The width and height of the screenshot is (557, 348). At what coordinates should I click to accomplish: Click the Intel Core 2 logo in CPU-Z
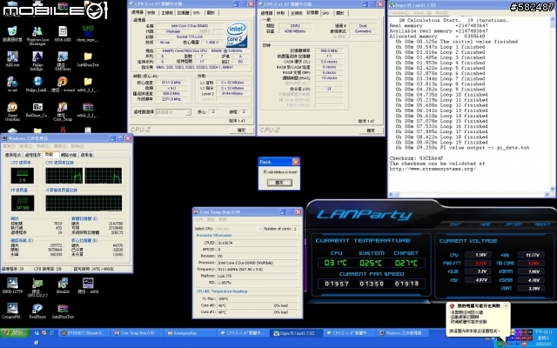(237, 35)
